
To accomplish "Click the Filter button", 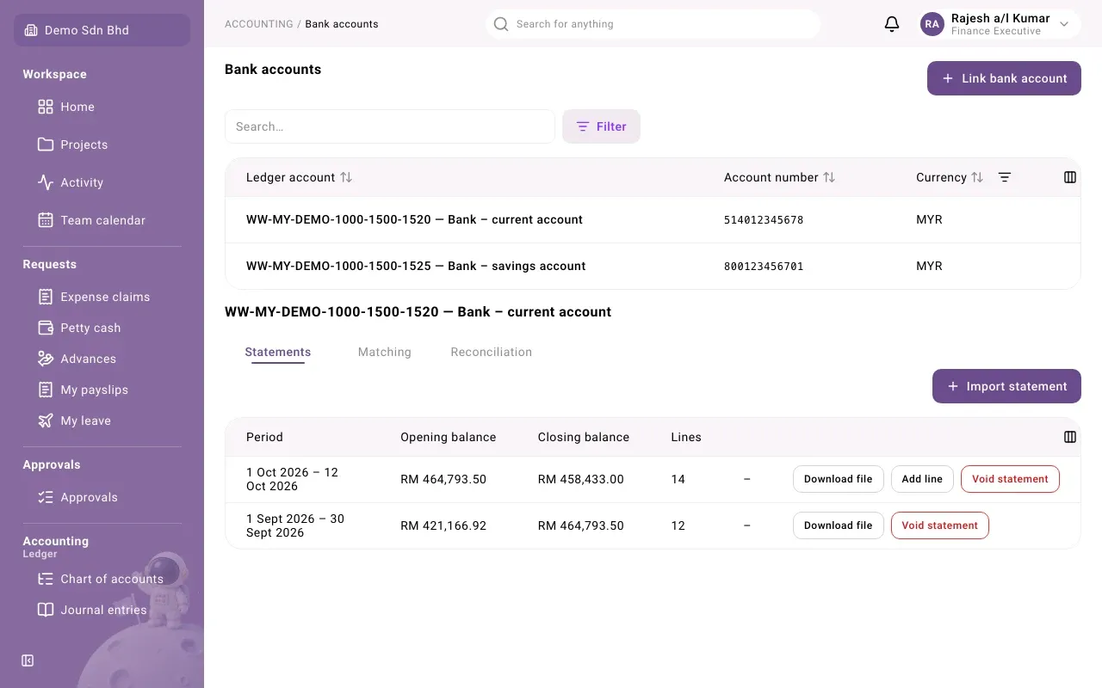I will click(x=601, y=126).
